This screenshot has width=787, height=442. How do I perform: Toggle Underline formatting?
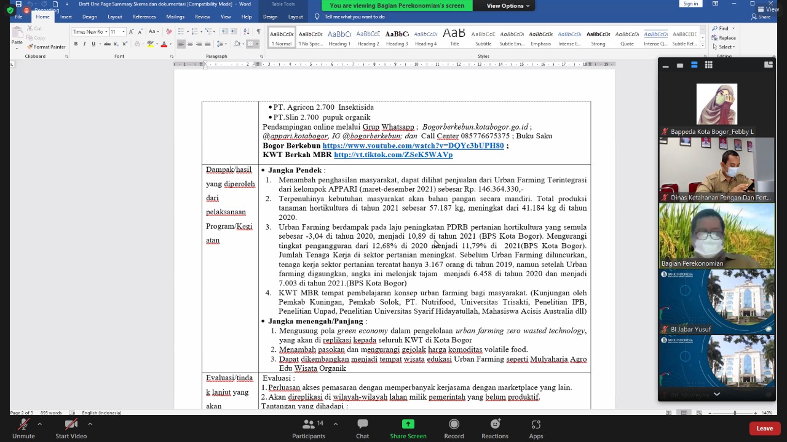[x=93, y=44]
